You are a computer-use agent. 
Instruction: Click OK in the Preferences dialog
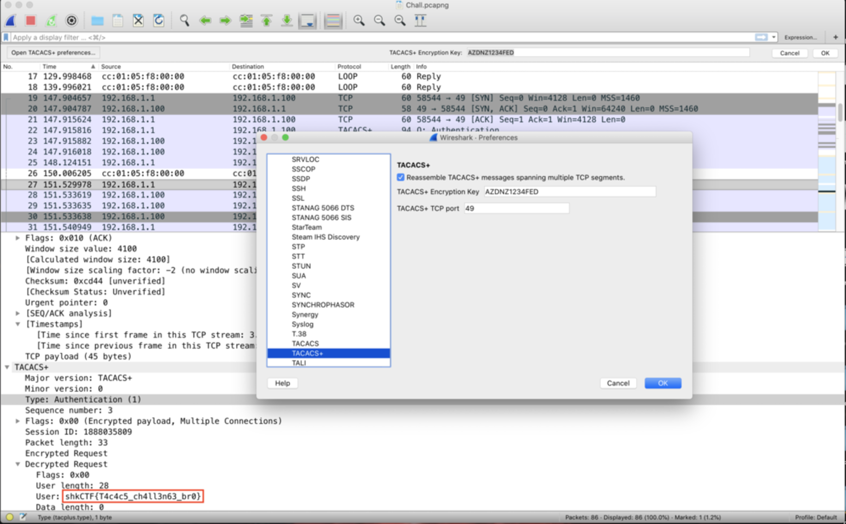(x=663, y=383)
